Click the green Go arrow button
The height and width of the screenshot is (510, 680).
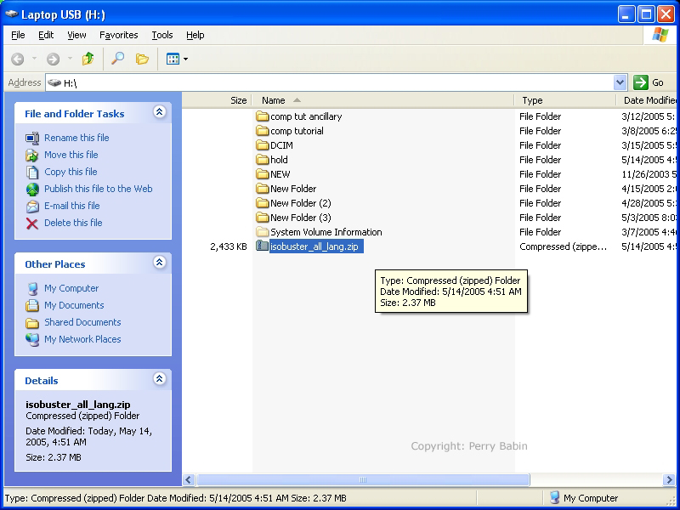pyautogui.click(x=641, y=82)
